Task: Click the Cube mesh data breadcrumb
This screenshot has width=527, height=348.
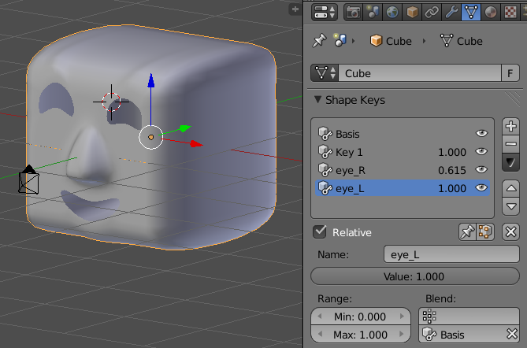Action: 461,41
